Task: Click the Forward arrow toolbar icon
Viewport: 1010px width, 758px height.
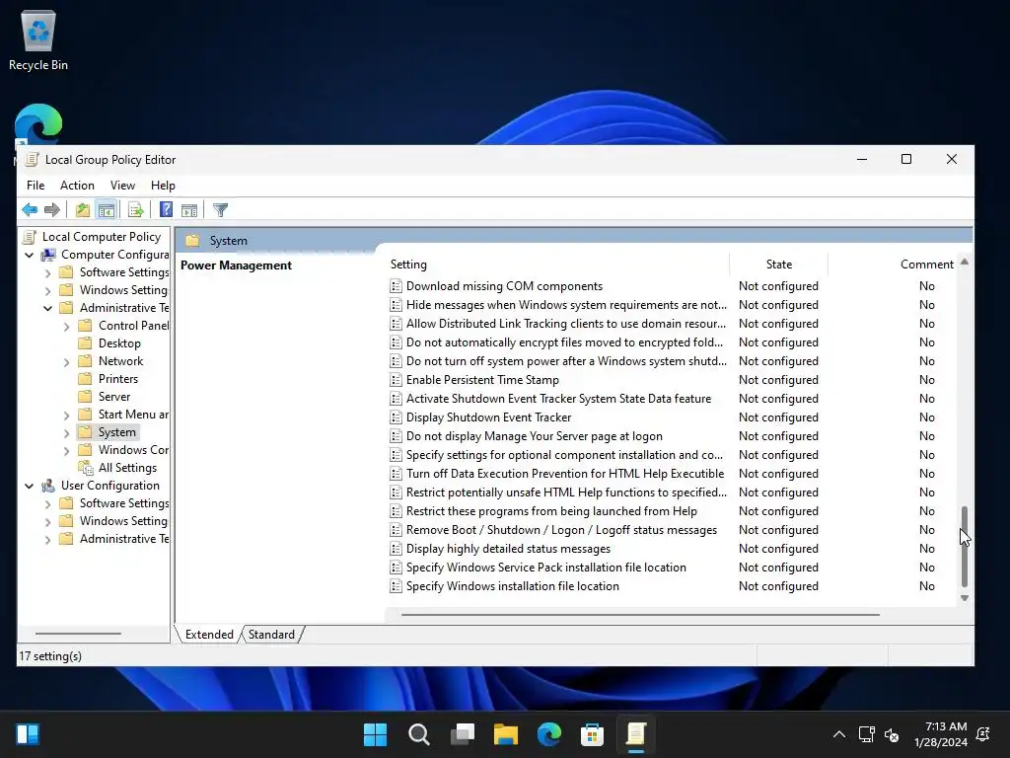Action: (x=52, y=209)
